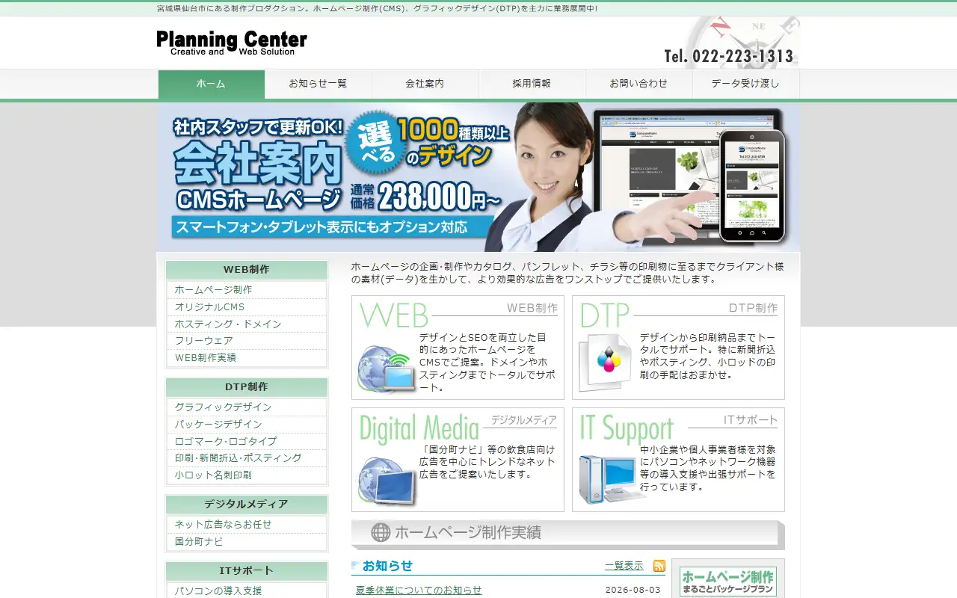
Task: Open the お問い合わせ tab
Action: click(x=639, y=84)
